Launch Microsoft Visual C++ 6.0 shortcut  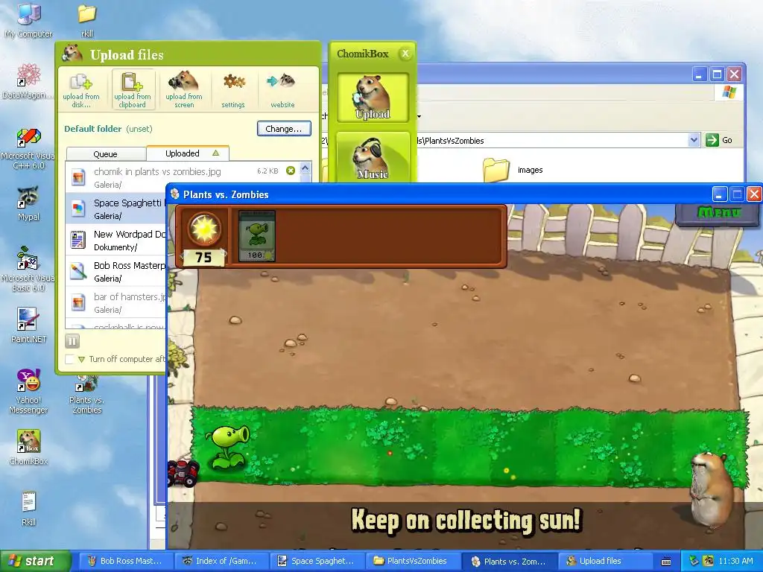tap(28, 148)
